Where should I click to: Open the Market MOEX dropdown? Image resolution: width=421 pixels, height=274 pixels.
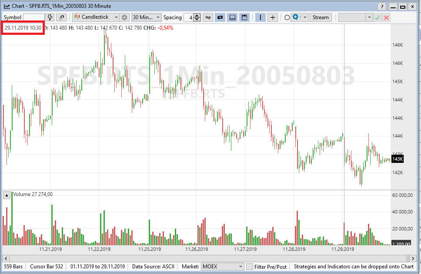click(241, 267)
